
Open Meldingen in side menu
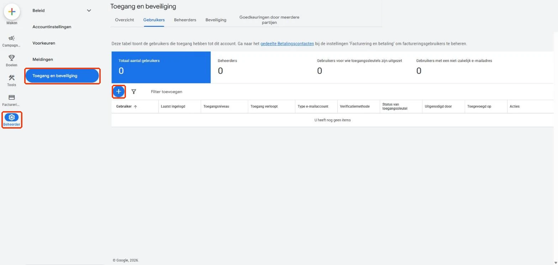43,59
